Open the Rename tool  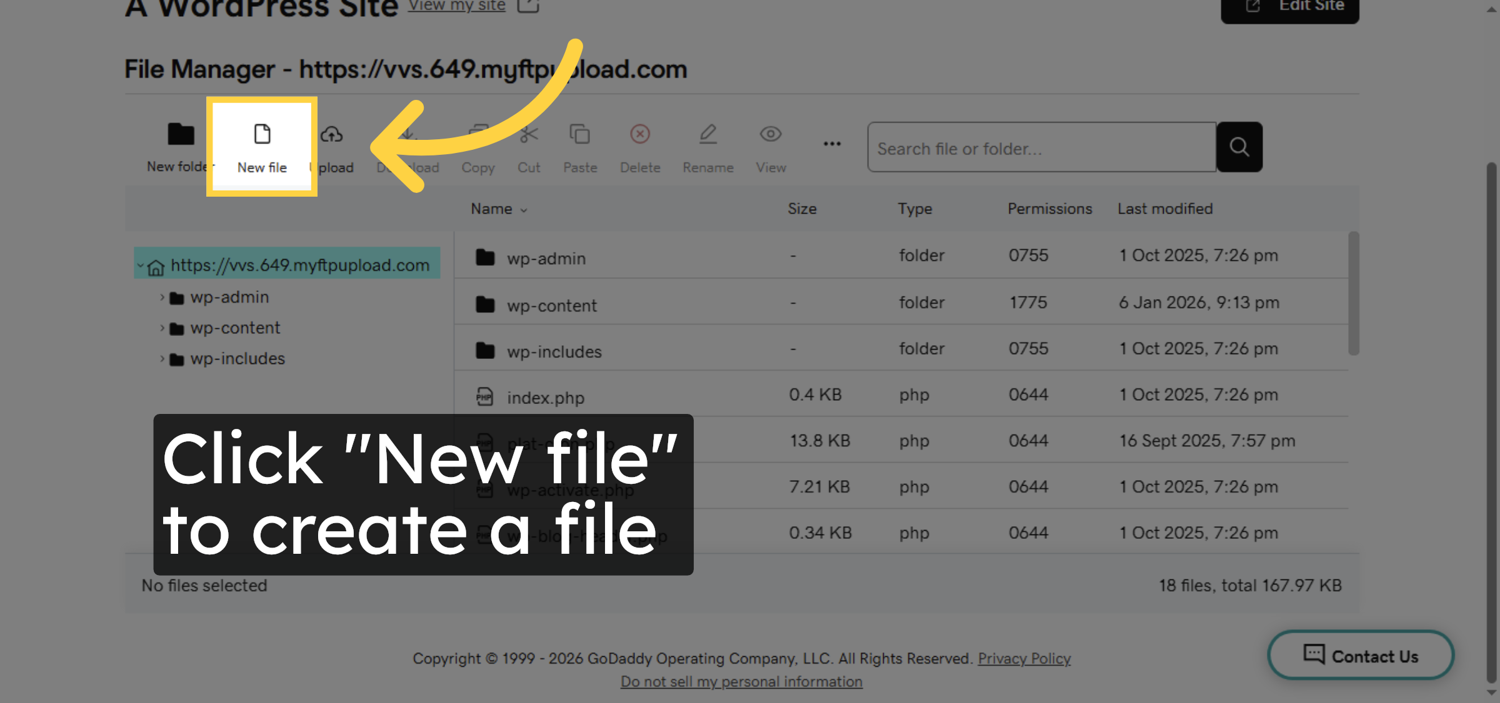(708, 134)
